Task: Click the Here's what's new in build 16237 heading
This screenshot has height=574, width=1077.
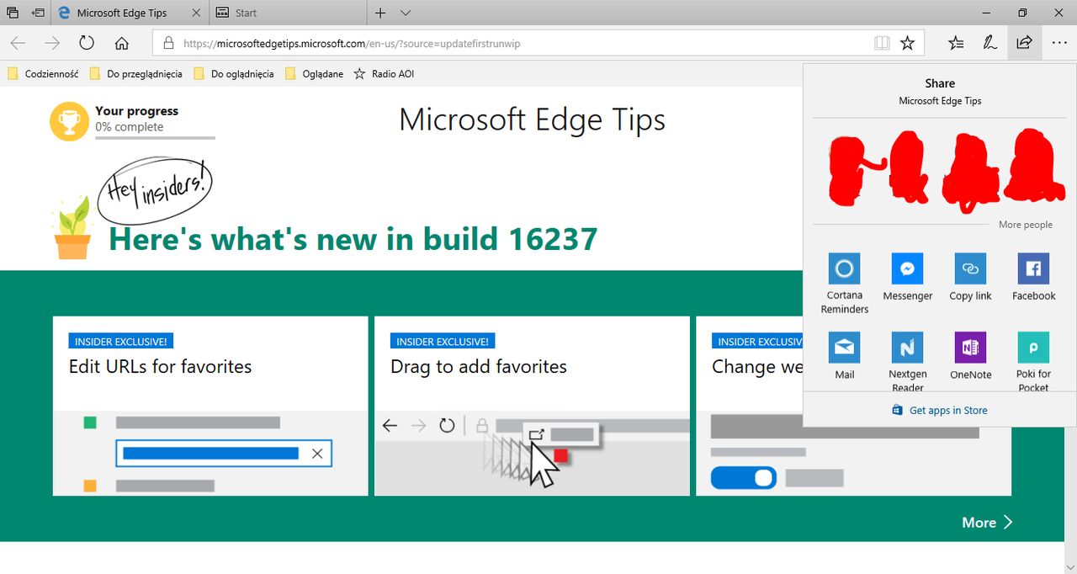Action: click(353, 239)
